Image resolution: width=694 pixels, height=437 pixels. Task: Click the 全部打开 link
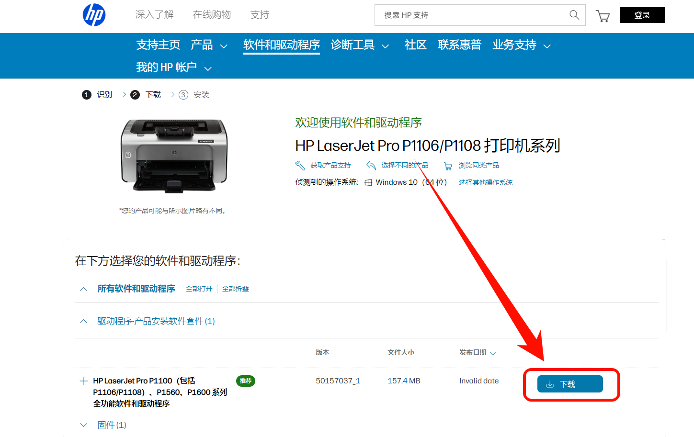coord(199,289)
